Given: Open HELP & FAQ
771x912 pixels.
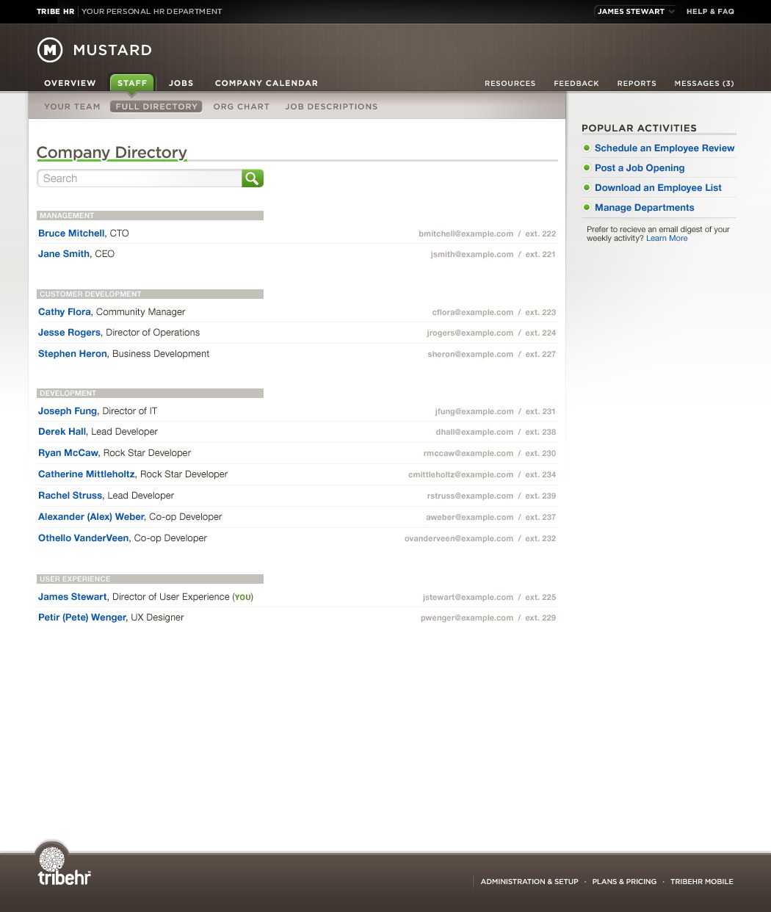Looking at the screenshot, I should (709, 11).
